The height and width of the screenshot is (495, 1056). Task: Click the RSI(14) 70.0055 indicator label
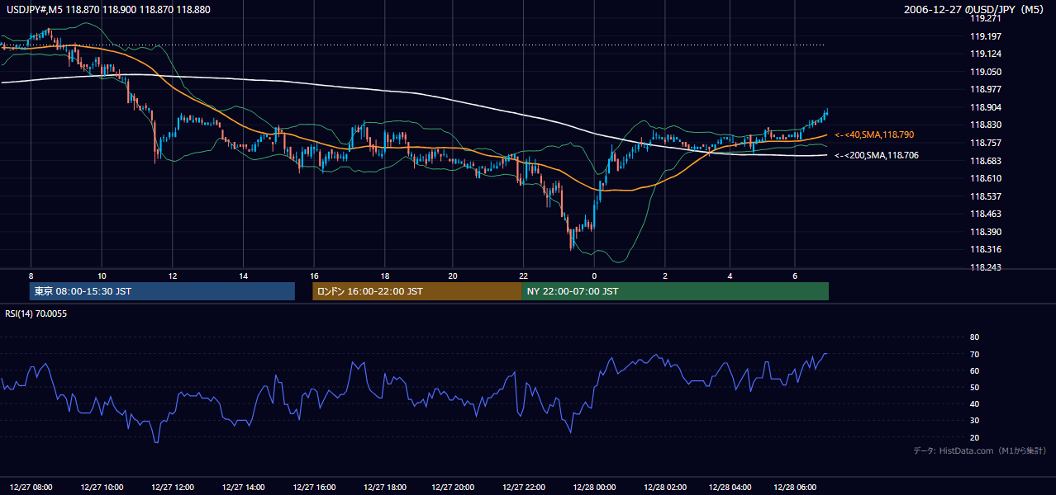coord(36,313)
